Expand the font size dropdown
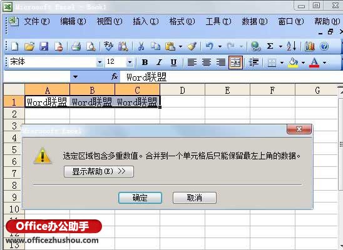343x250 pixels. 130,62
